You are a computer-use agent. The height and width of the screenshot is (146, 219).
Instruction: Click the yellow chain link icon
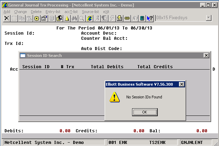[127, 19]
